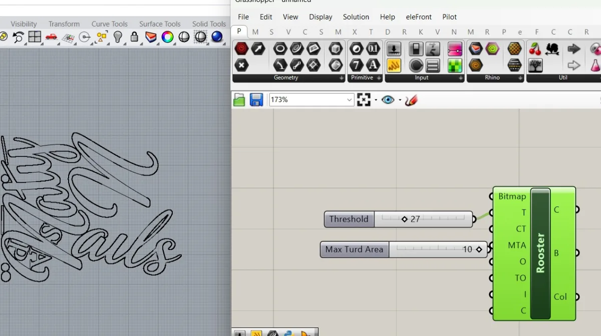
Task: Click the cherries icon in Util group
Action: point(535,48)
